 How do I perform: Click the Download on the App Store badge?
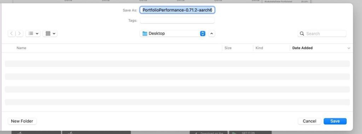point(209,133)
